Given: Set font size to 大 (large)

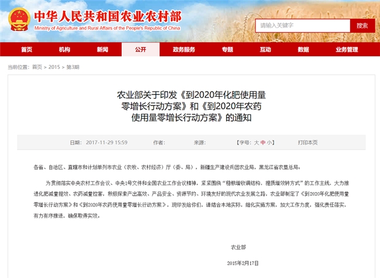Looking at the screenshot, I should coord(257,143).
